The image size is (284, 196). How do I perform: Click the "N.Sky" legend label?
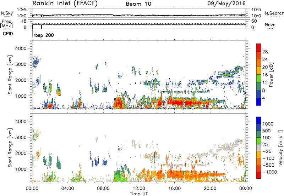tap(7, 13)
